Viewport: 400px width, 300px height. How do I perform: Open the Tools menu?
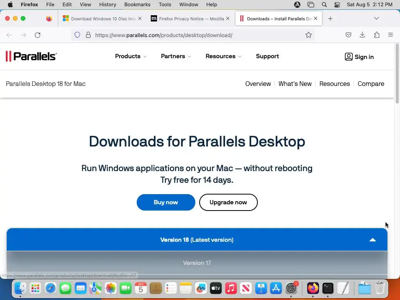coord(165,5)
